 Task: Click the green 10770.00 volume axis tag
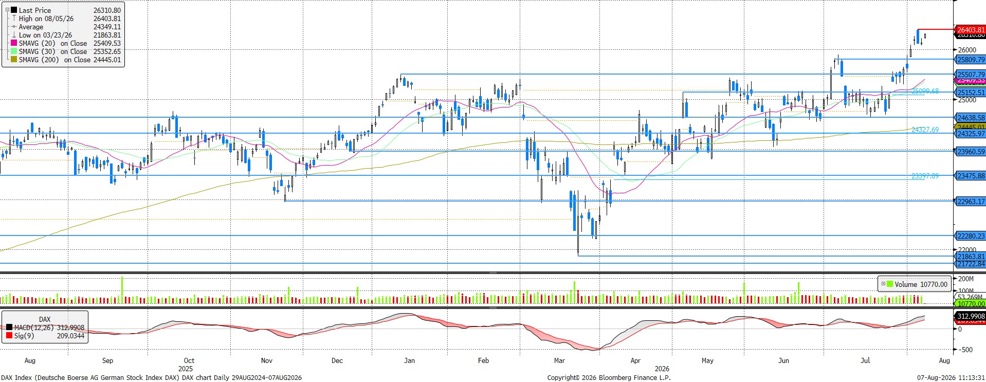click(970, 304)
